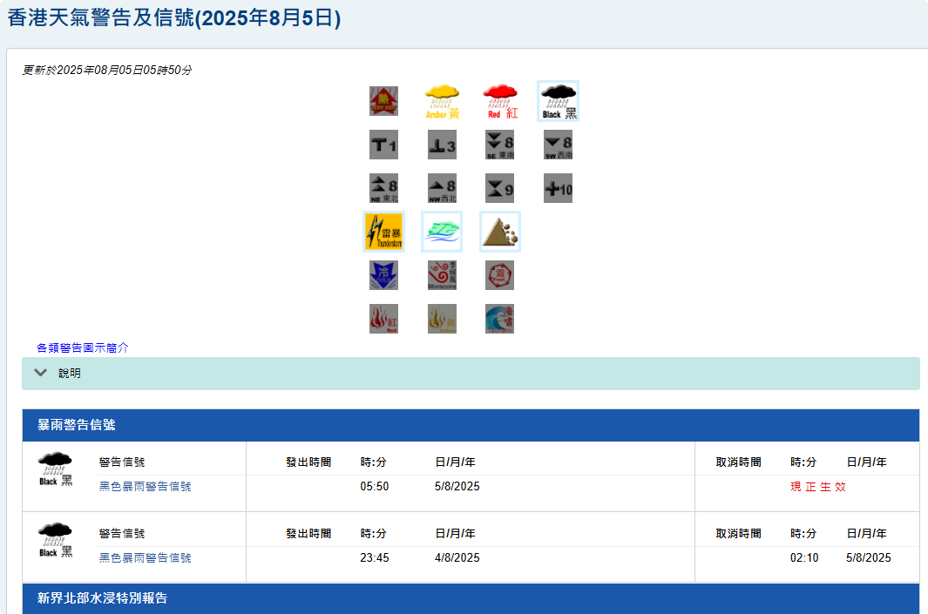Click the No. 10 hurricane signal icon
The width and height of the screenshot is (928, 614).
click(x=558, y=189)
